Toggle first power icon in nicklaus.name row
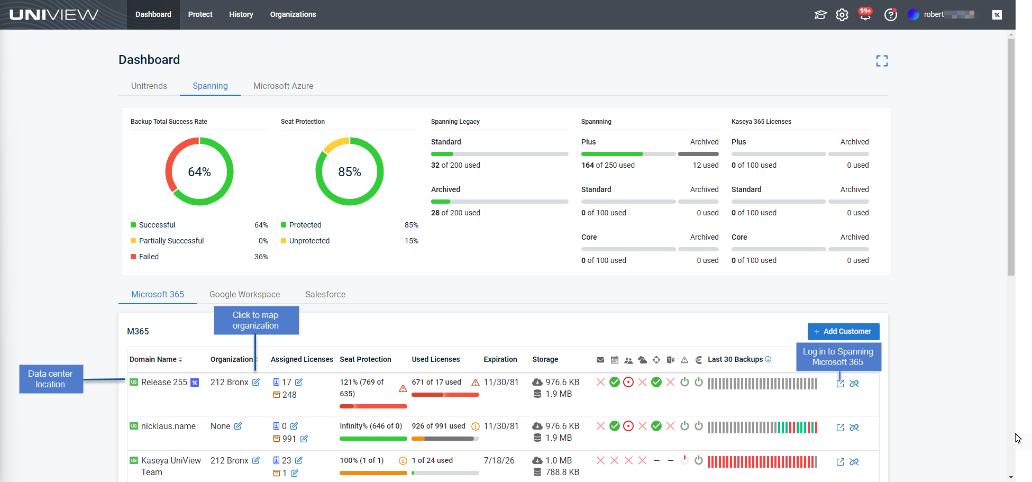Image resolution: width=1032 pixels, height=482 pixels. (684, 425)
